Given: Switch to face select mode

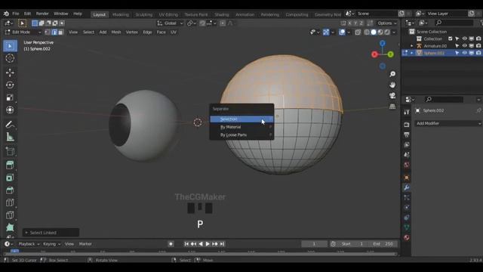Looking at the screenshot, I should tap(61, 32).
